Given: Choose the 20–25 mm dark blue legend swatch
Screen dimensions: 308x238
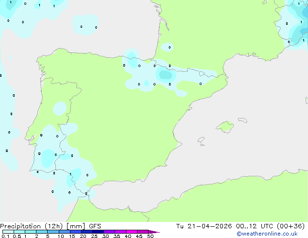Looking at the screenshot, I should (87, 232).
